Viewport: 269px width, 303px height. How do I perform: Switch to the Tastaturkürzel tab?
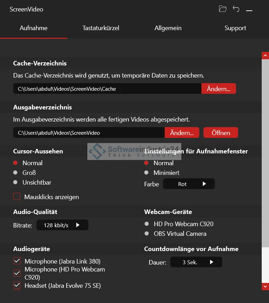point(101,28)
